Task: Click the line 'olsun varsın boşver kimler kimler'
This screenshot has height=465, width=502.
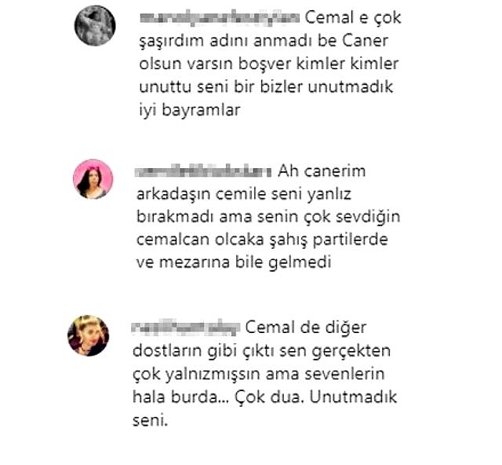Action: click(269, 64)
